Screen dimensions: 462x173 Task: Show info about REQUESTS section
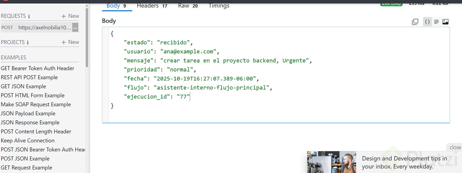[x=29, y=16]
